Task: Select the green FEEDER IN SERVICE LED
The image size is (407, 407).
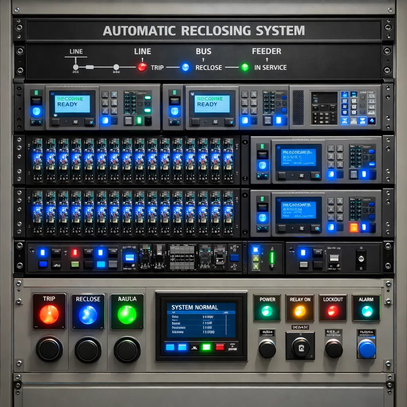Action: click(x=245, y=67)
